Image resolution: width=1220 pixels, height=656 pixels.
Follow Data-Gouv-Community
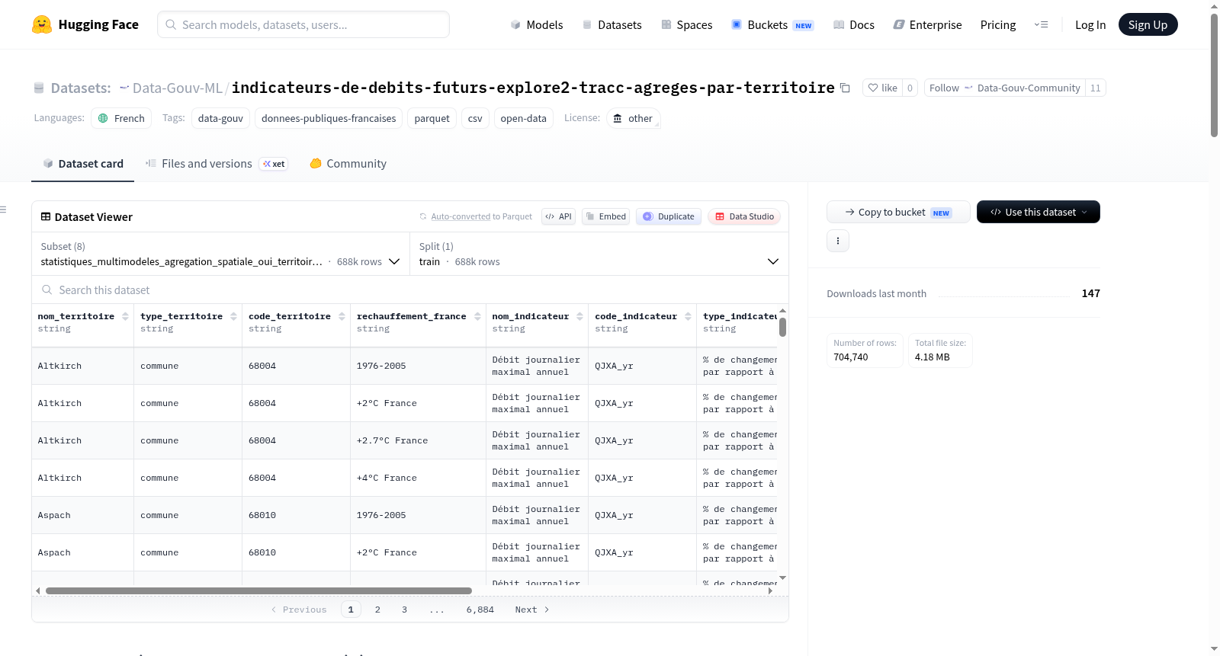(x=1005, y=88)
